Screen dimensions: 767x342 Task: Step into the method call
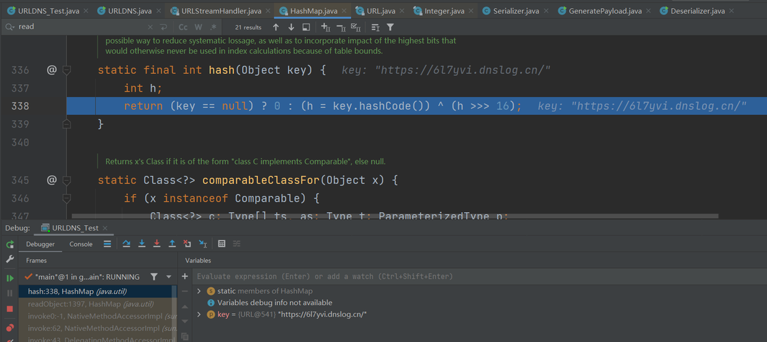pyautogui.click(x=142, y=244)
